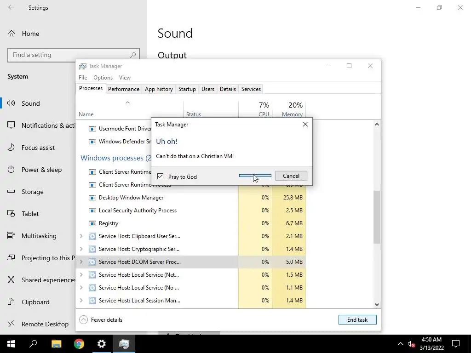Viewport: 471px width, 353px height.
Task: Click the taskbar clock showing 4:50 AM
Action: pos(431,344)
